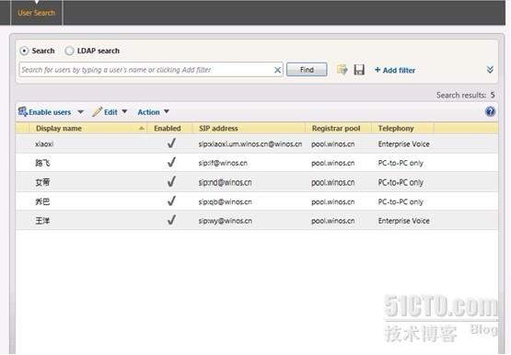The image size is (511, 355).
Task: Click enabled checkmark for 女帝
Action: (171, 181)
